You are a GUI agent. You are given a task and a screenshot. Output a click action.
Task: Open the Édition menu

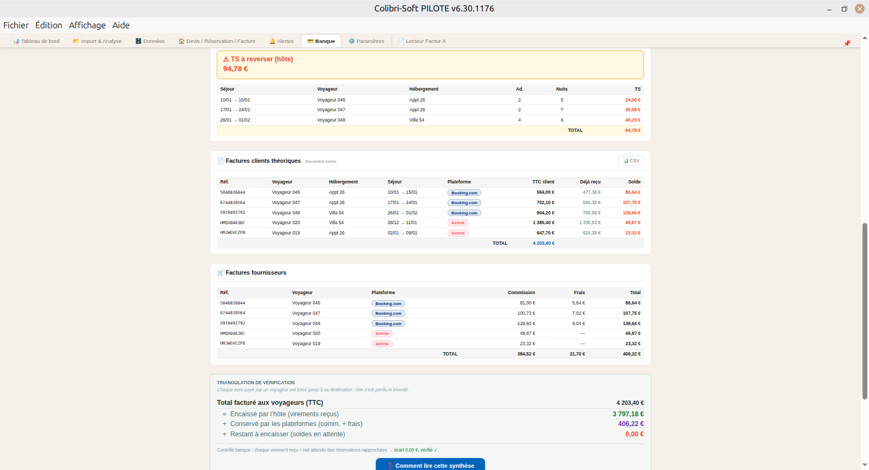[49, 25]
